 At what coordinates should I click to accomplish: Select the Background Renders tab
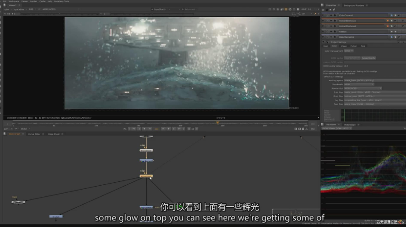click(354, 5)
